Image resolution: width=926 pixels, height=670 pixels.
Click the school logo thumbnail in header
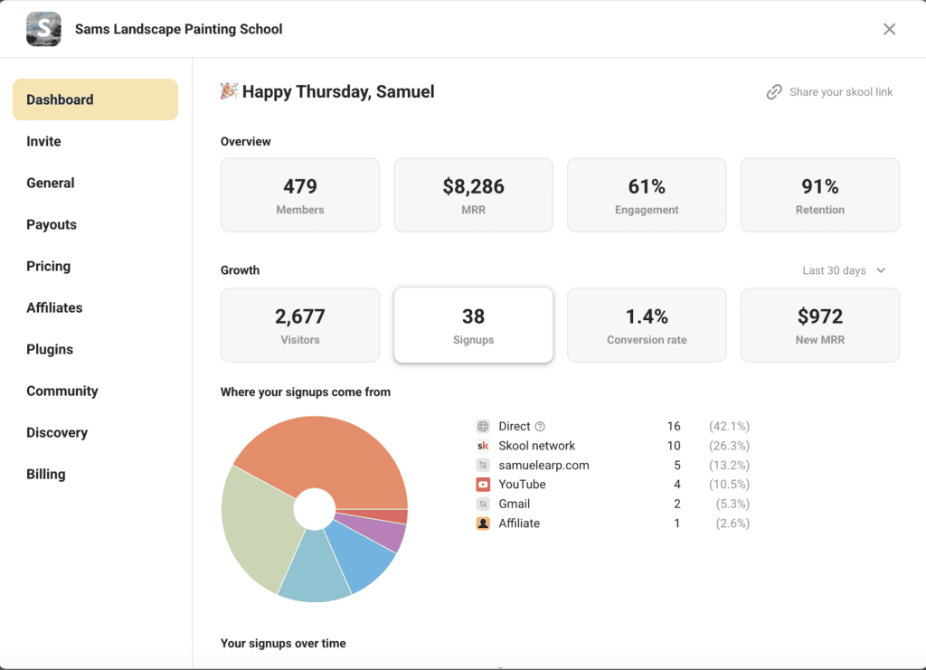[44, 29]
